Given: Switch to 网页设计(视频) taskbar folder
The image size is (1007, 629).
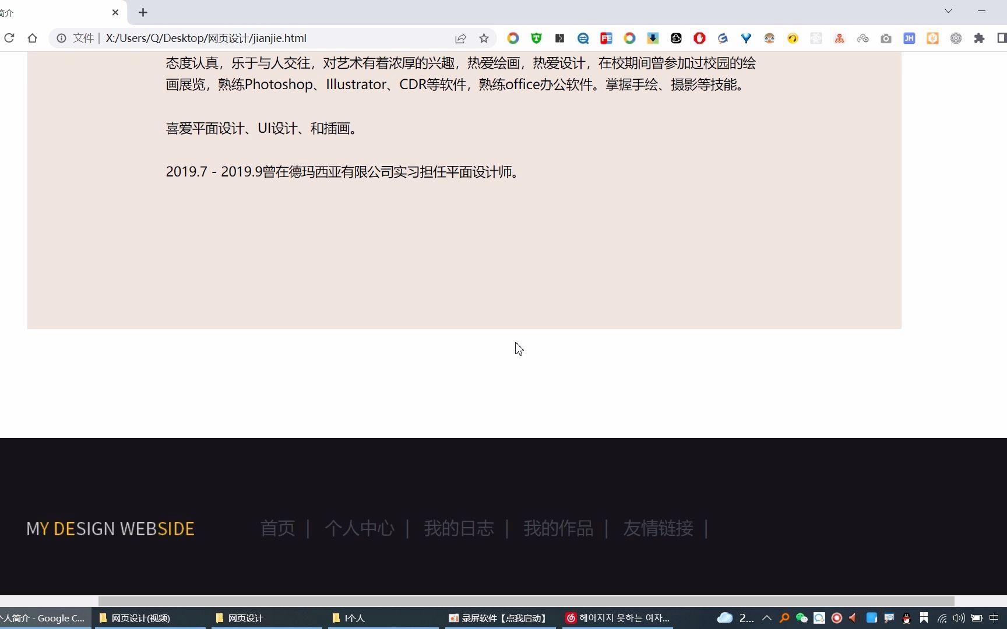Looking at the screenshot, I should pyautogui.click(x=150, y=618).
